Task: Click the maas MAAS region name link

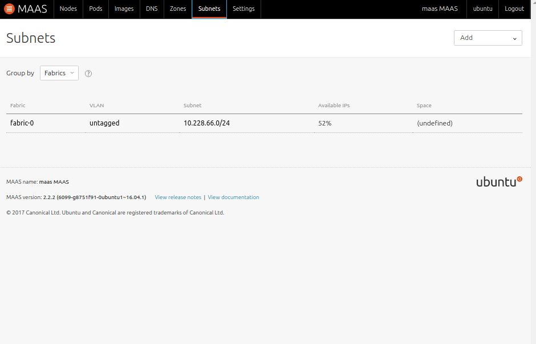Action: 440,9
